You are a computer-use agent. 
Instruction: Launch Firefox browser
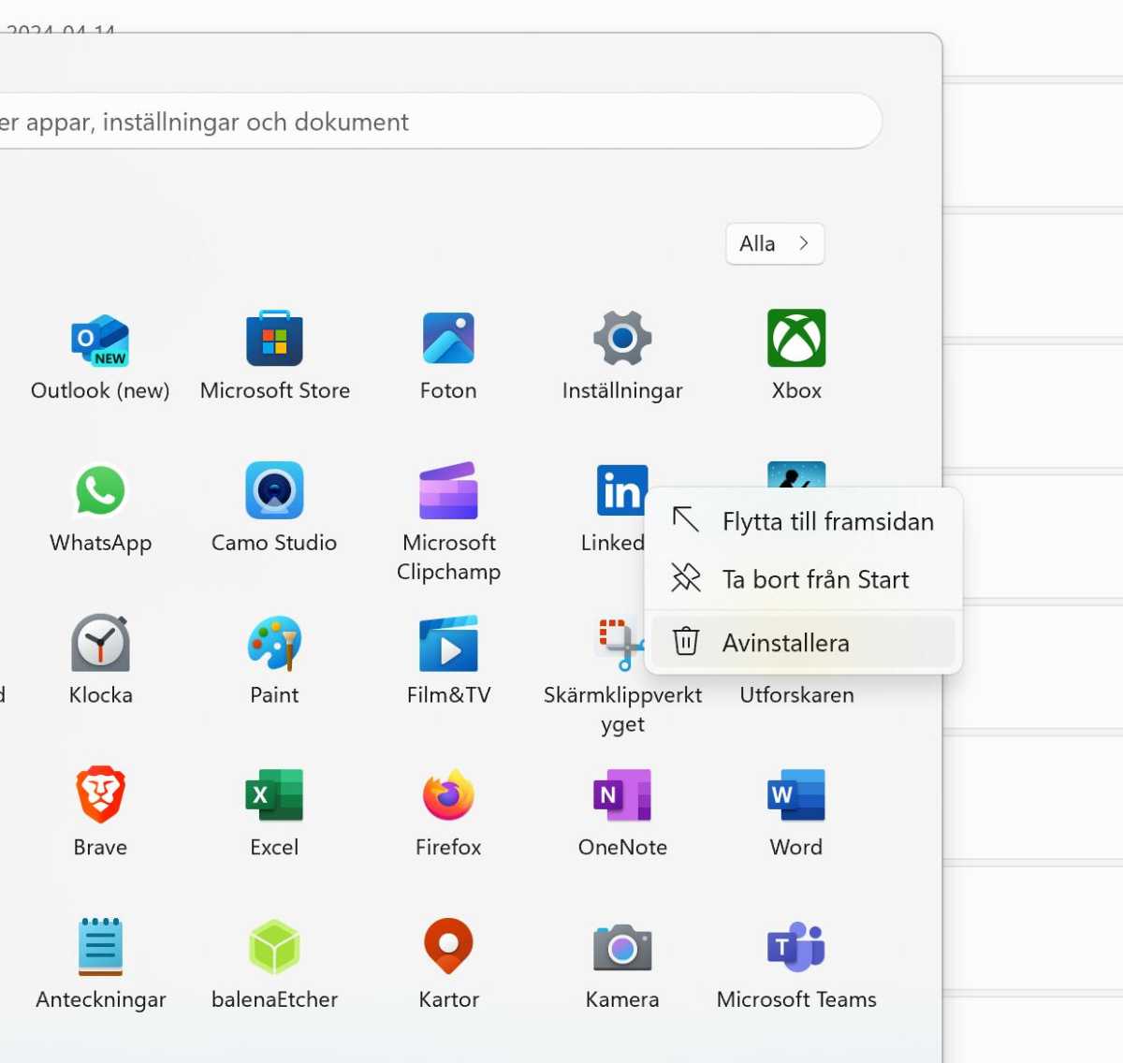click(x=448, y=795)
